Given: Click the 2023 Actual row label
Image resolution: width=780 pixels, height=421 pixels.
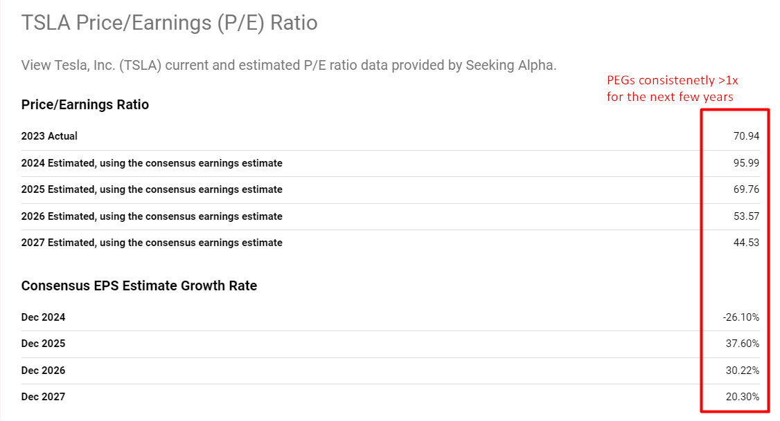Looking at the screenshot, I should pos(49,136).
